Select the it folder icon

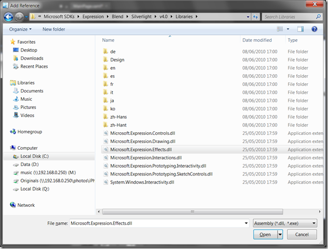coord(106,92)
